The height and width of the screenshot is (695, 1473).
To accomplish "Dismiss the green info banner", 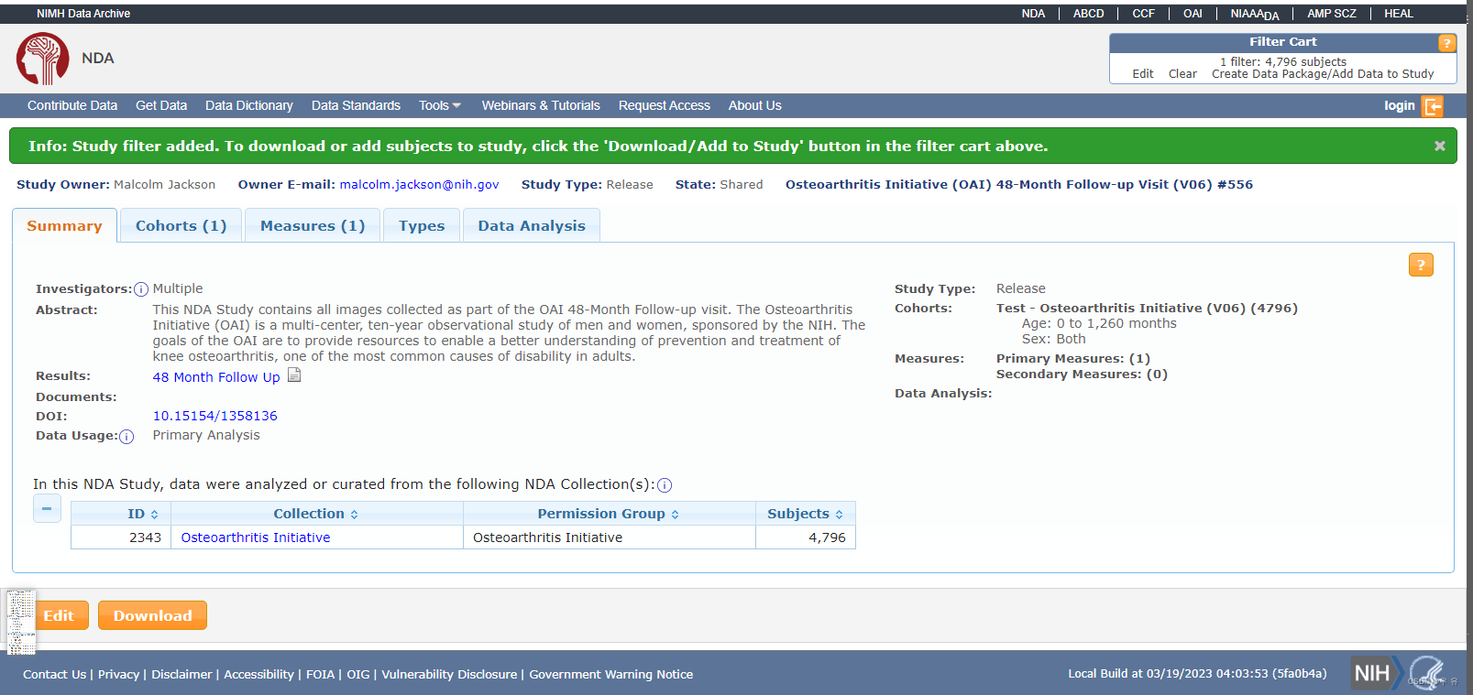I will (x=1440, y=146).
